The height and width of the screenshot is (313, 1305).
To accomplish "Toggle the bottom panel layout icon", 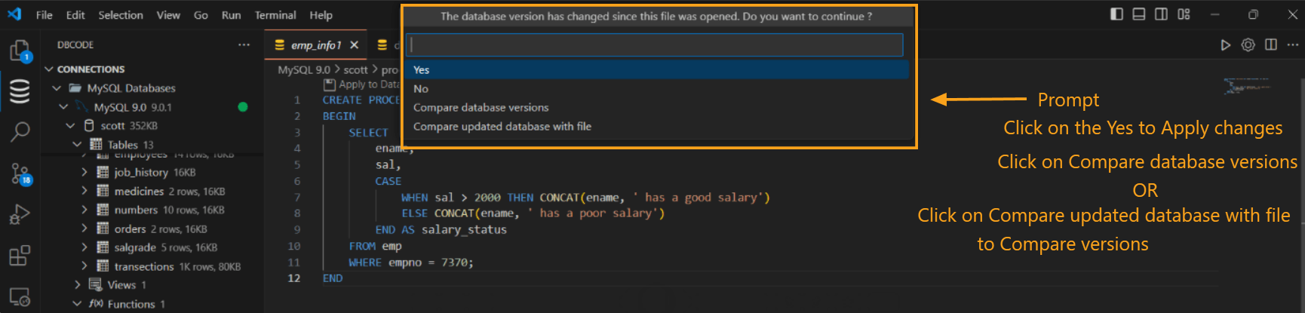I will click(1139, 14).
